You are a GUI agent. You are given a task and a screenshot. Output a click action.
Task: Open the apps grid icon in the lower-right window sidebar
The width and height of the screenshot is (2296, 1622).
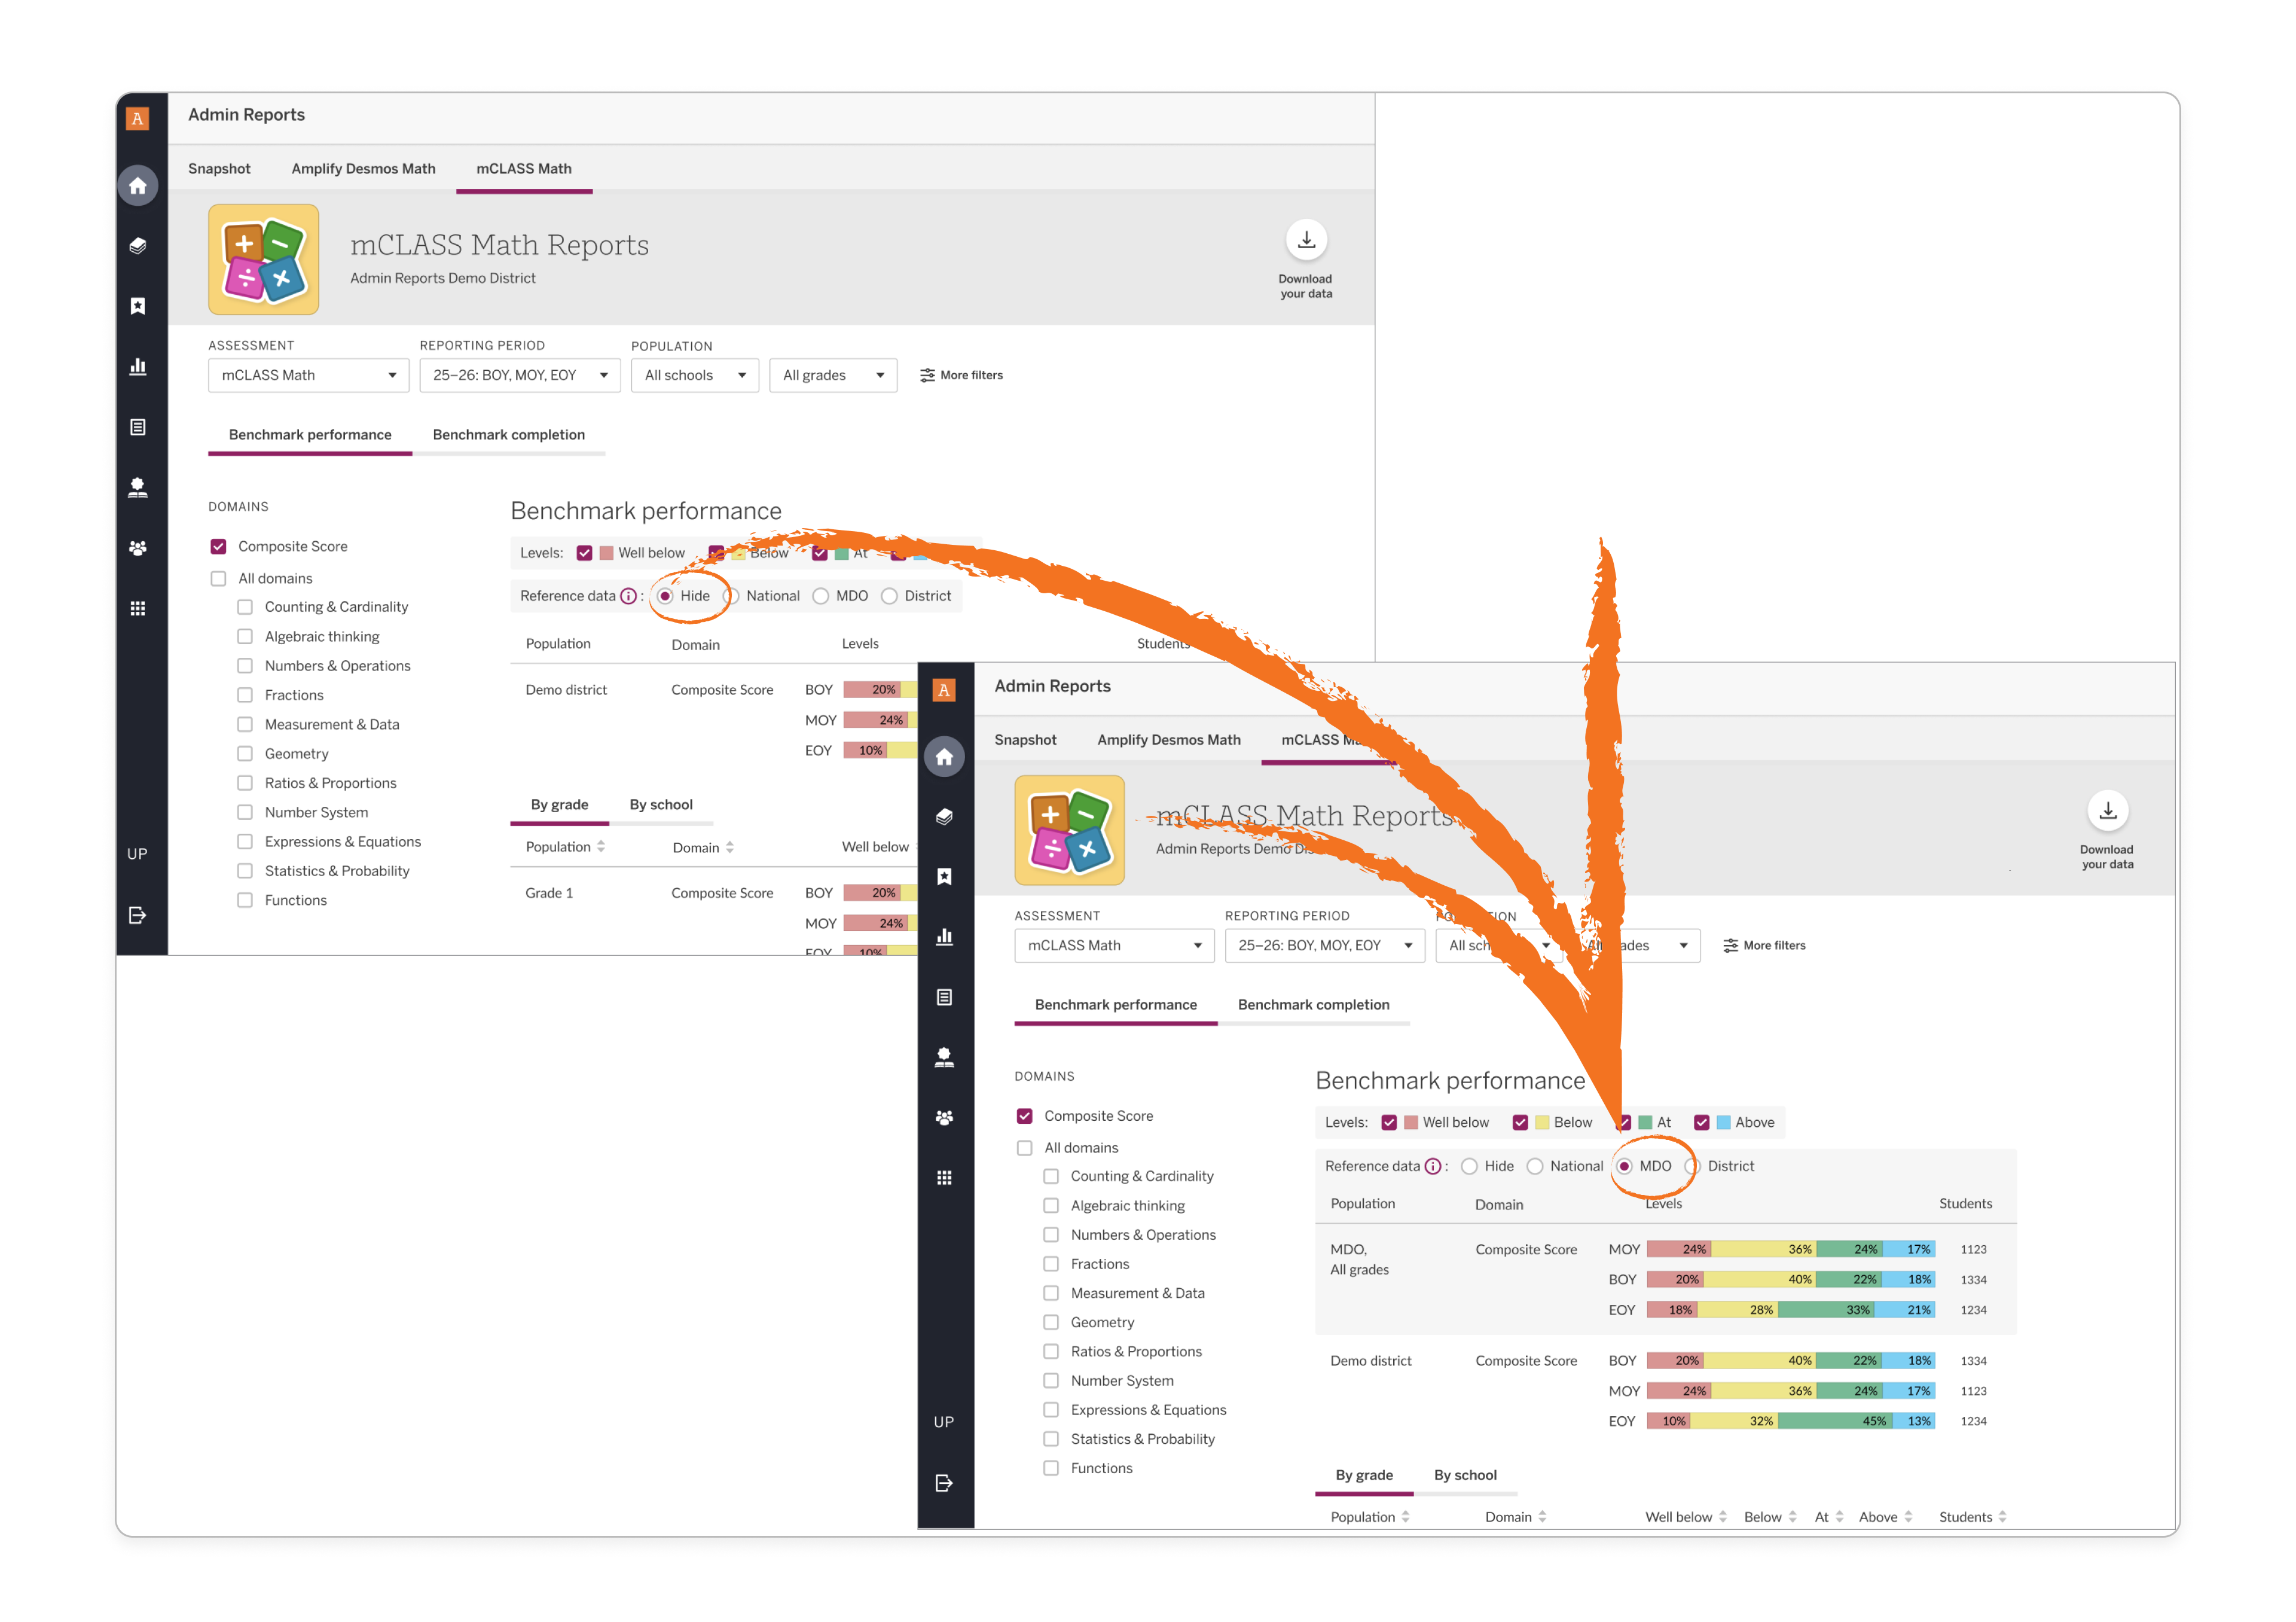[x=944, y=1177]
